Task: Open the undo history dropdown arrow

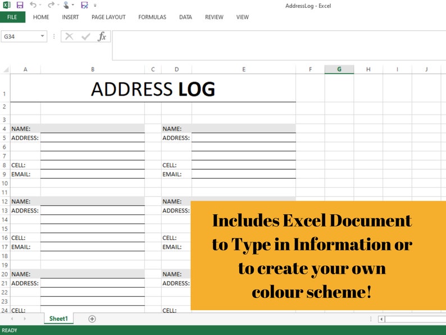Action: (40, 5)
